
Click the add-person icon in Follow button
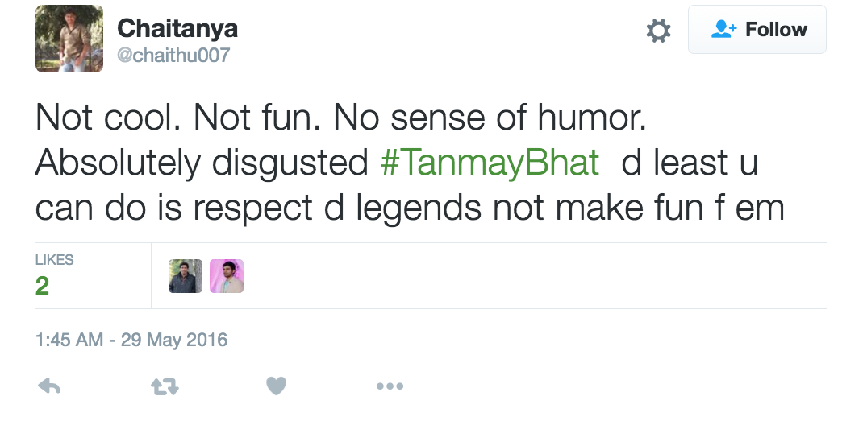coord(723,30)
